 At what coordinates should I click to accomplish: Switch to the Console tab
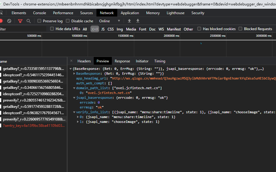coord(40,13)
